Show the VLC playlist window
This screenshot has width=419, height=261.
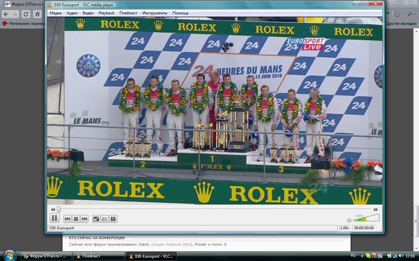[x=105, y=219]
